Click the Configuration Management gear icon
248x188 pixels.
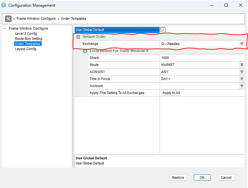(4, 5)
